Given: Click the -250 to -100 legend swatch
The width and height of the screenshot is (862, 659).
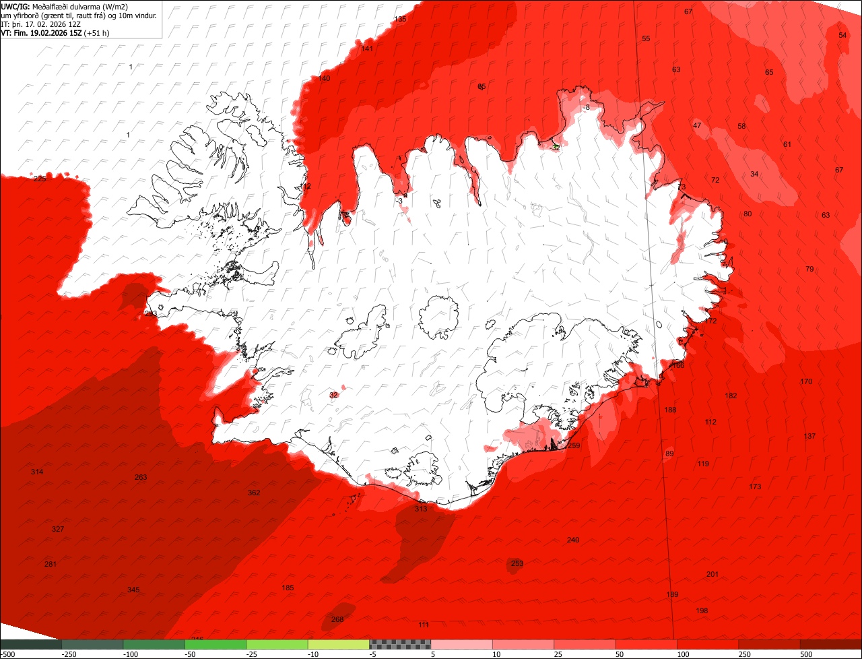Looking at the screenshot, I should click(x=92, y=644).
